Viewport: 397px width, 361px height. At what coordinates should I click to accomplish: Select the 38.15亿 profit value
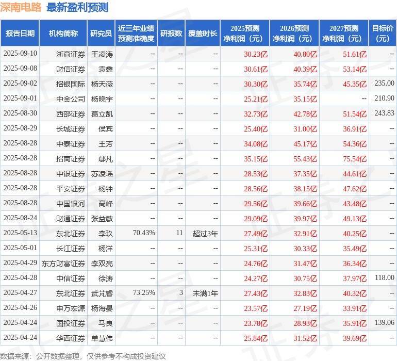tap(305, 189)
